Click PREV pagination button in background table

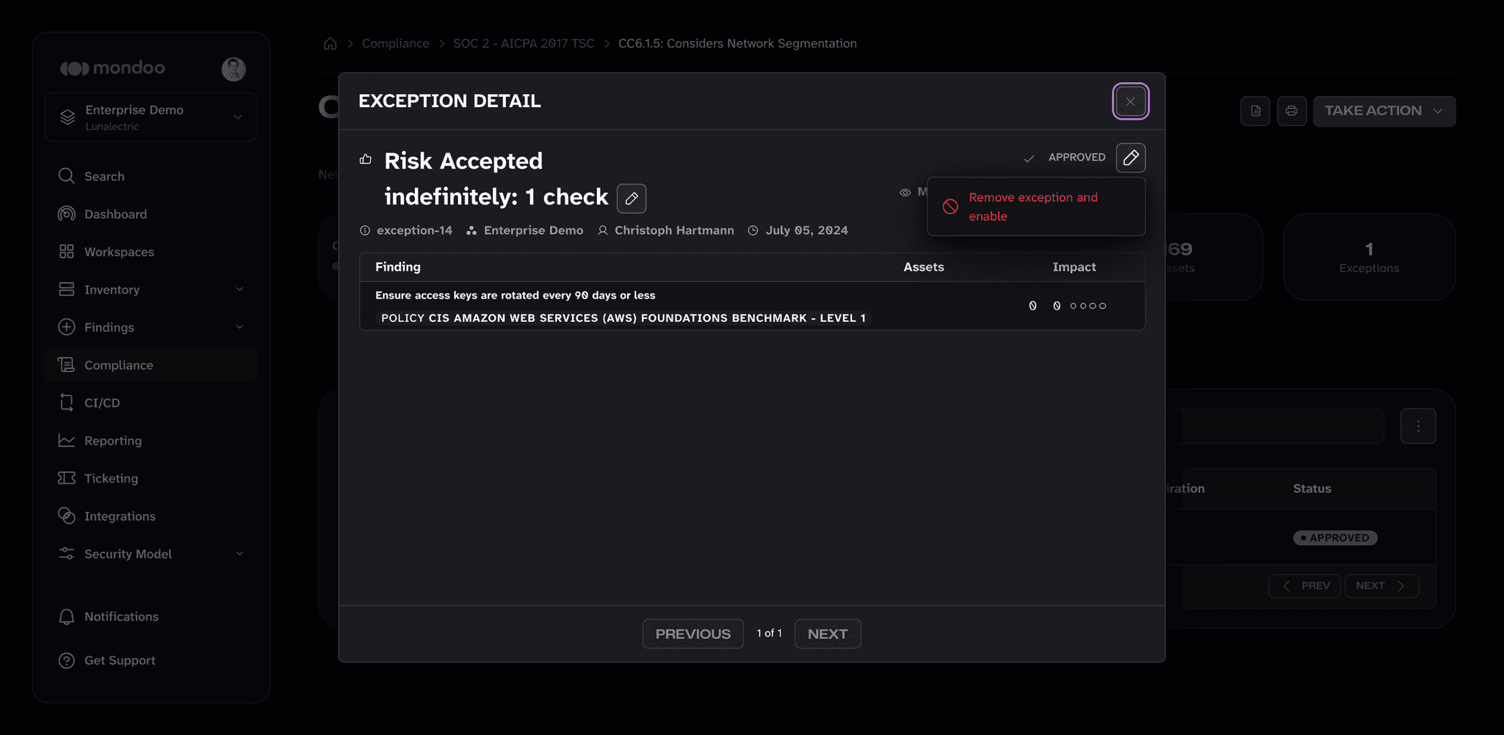click(1304, 586)
